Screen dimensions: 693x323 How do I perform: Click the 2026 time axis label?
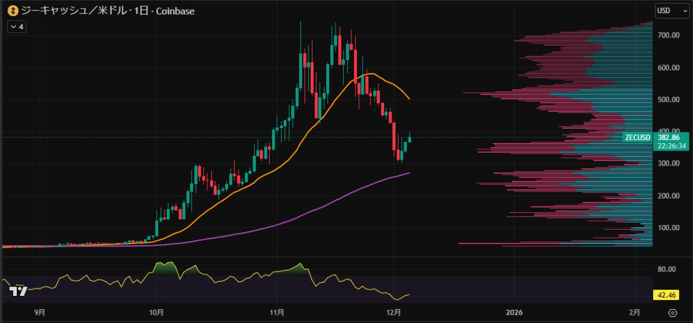[x=514, y=313]
